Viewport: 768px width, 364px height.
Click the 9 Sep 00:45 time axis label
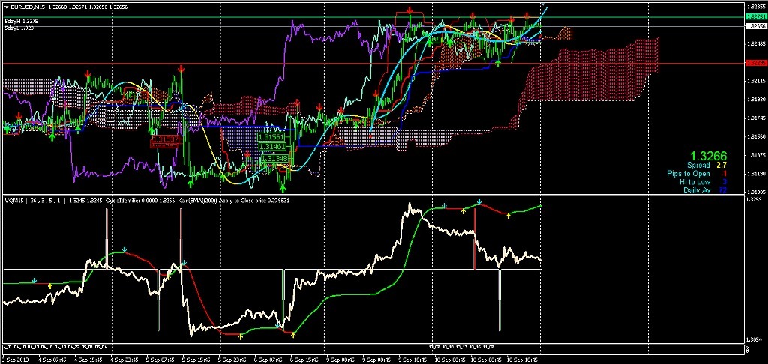click(340, 360)
